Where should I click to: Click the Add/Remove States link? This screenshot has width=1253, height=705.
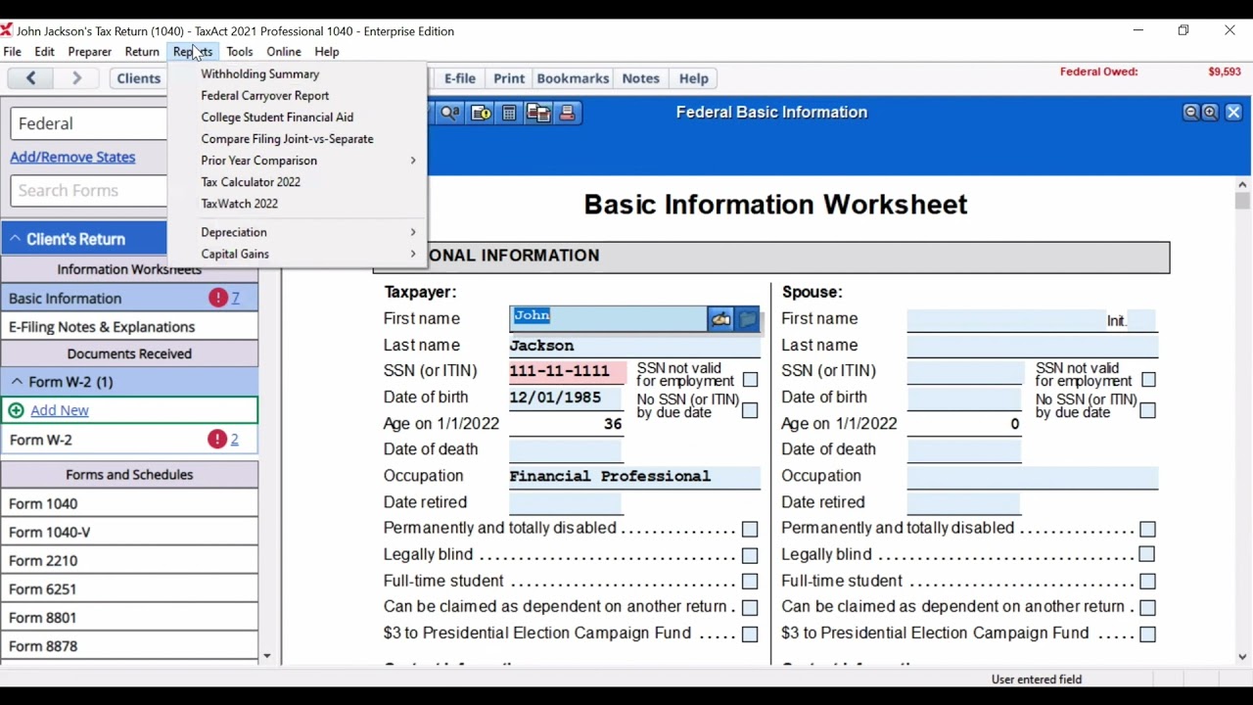click(x=72, y=158)
